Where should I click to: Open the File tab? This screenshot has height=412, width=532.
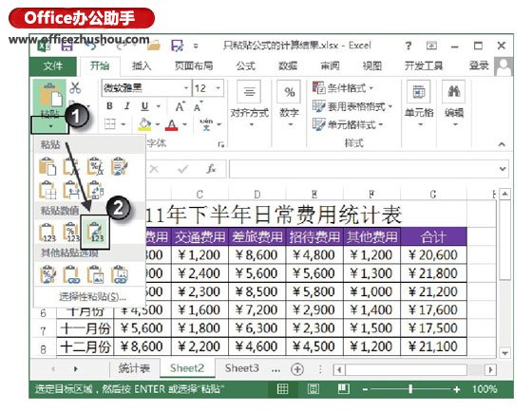53,66
